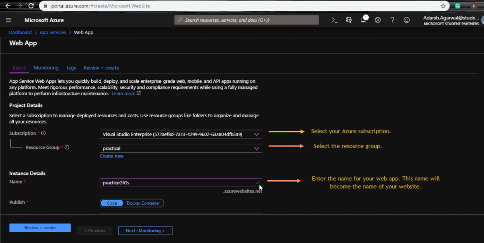Open the feedback smiley icon
Viewport: 484px width, 243px height.
point(406,20)
